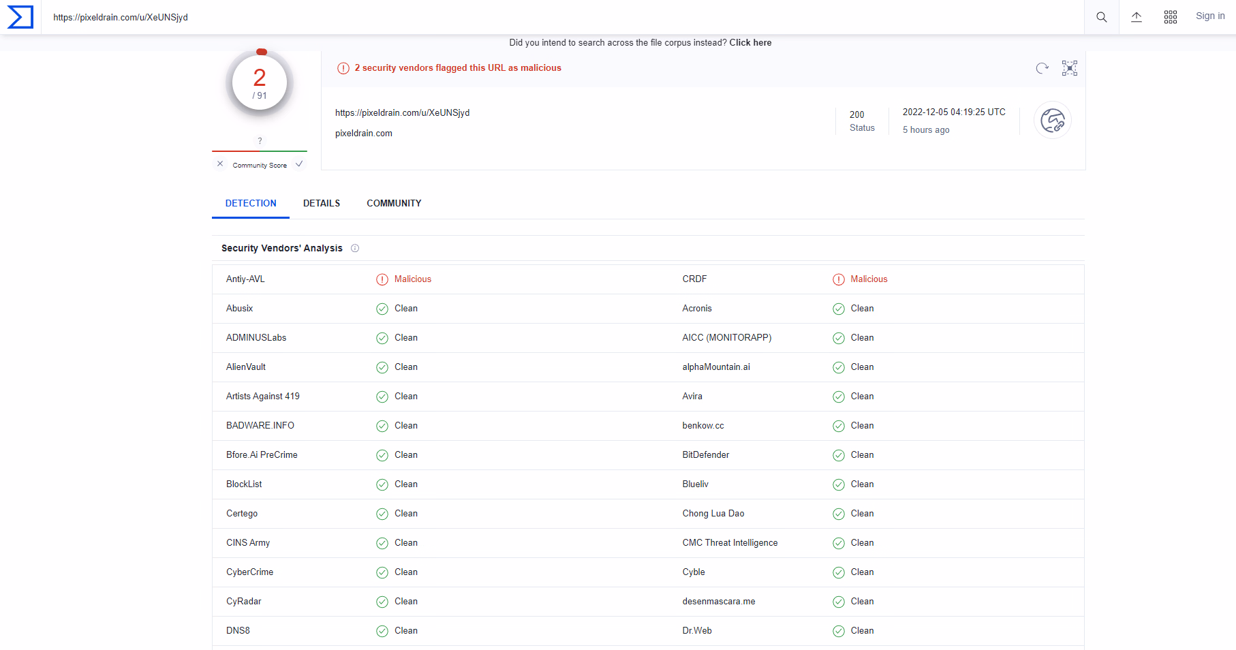
Task: Click the VirusTotal logo
Action: [20, 17]
